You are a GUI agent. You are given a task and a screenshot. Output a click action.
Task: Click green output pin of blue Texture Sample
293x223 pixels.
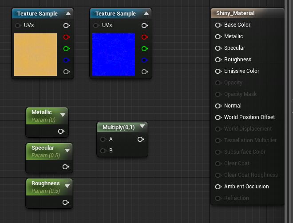pyautogui.click(x=145, y=49)
